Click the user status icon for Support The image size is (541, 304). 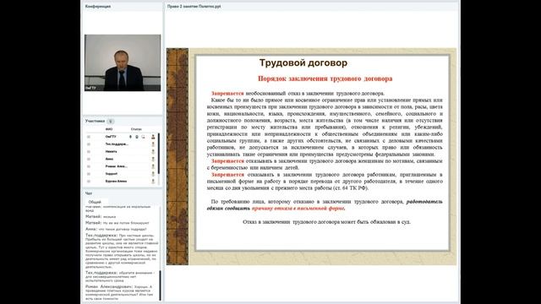coord(153,174)
